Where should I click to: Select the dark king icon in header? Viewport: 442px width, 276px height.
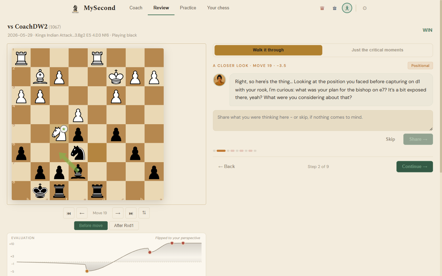tap(335, 8)
